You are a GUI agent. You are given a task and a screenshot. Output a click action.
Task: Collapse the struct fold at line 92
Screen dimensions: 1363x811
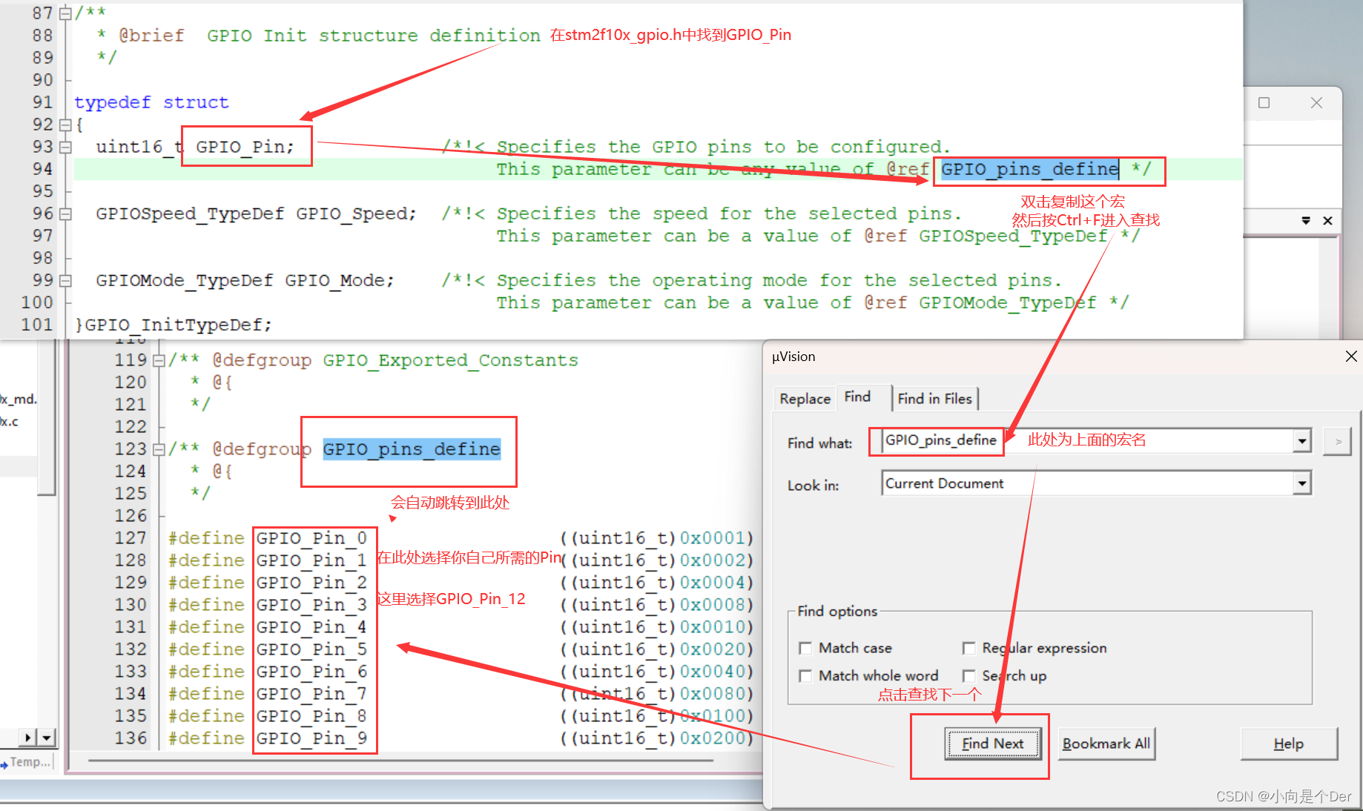coord(65,125)
